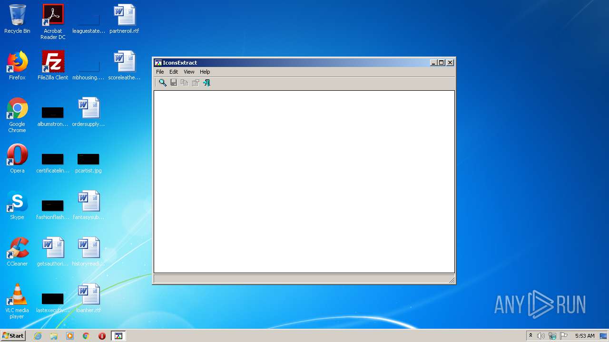
Task: Launch Internet Explorer from the taskbar
Action: (x=38, y=336)
